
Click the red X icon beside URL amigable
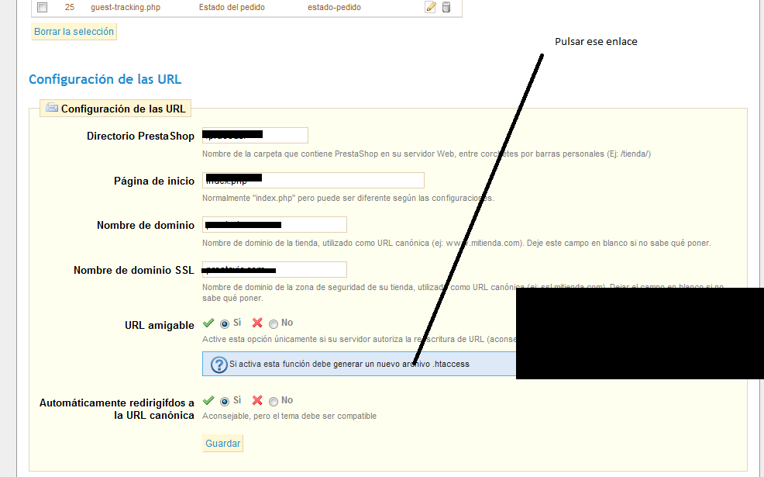click(x=257, y=323)
